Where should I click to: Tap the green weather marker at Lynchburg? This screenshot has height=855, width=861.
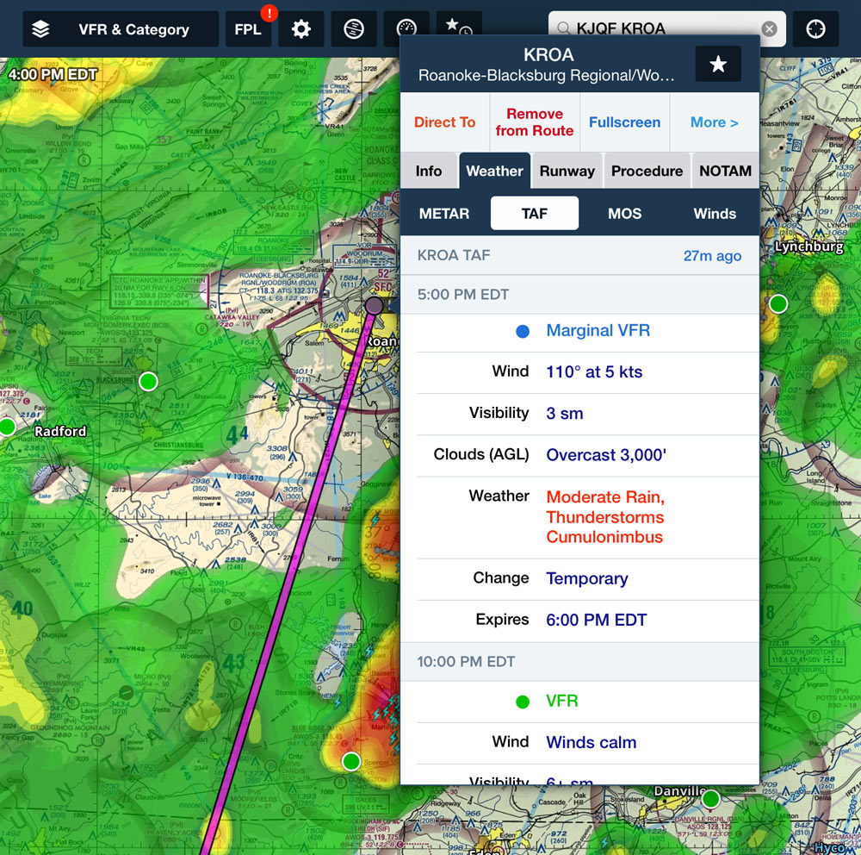pyautogui.click(x=778, y=303)
